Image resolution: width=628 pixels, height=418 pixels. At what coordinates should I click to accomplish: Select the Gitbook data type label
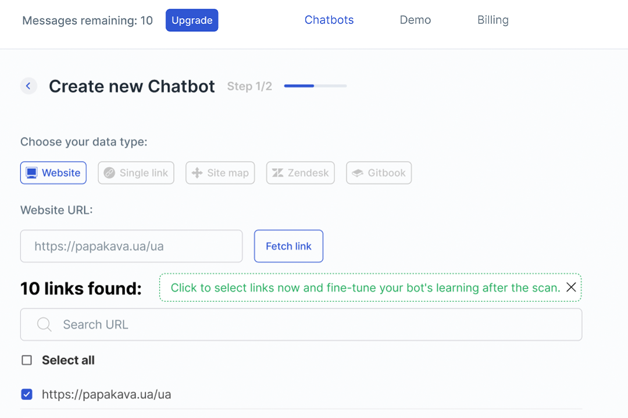click(x=387, y=173)
